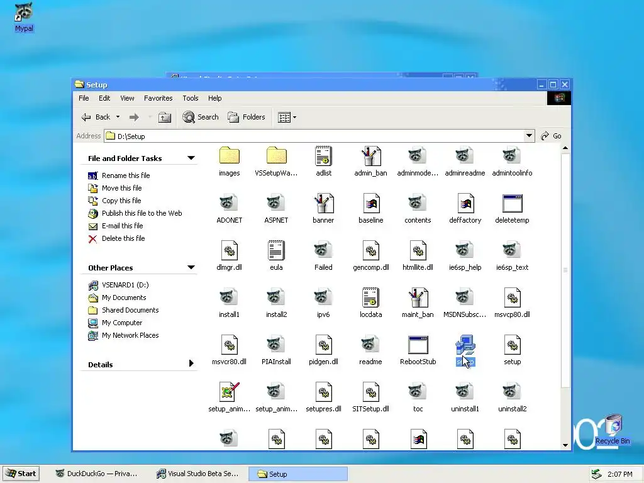Viewport: 644px width, 483px height.
Task: Open the Start menu
Action: [x=21, y=474]
